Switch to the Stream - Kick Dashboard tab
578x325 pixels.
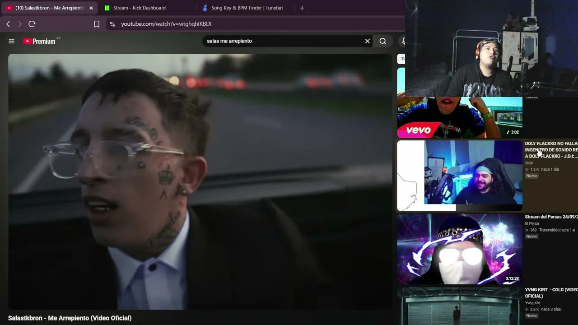(x=140, y=8)
